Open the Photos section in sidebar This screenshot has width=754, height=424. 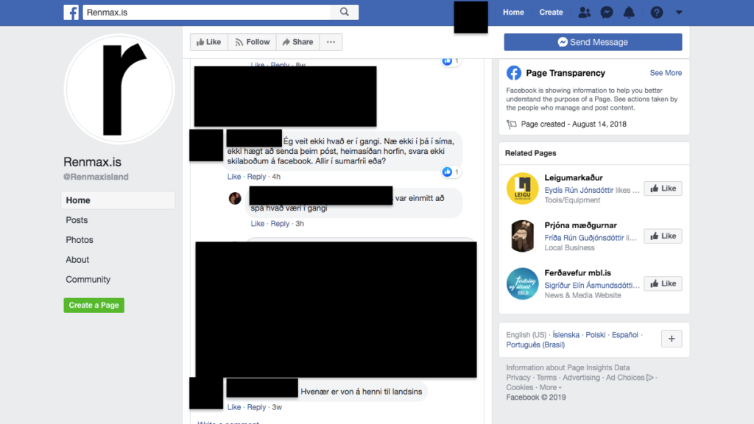[80, 240]
